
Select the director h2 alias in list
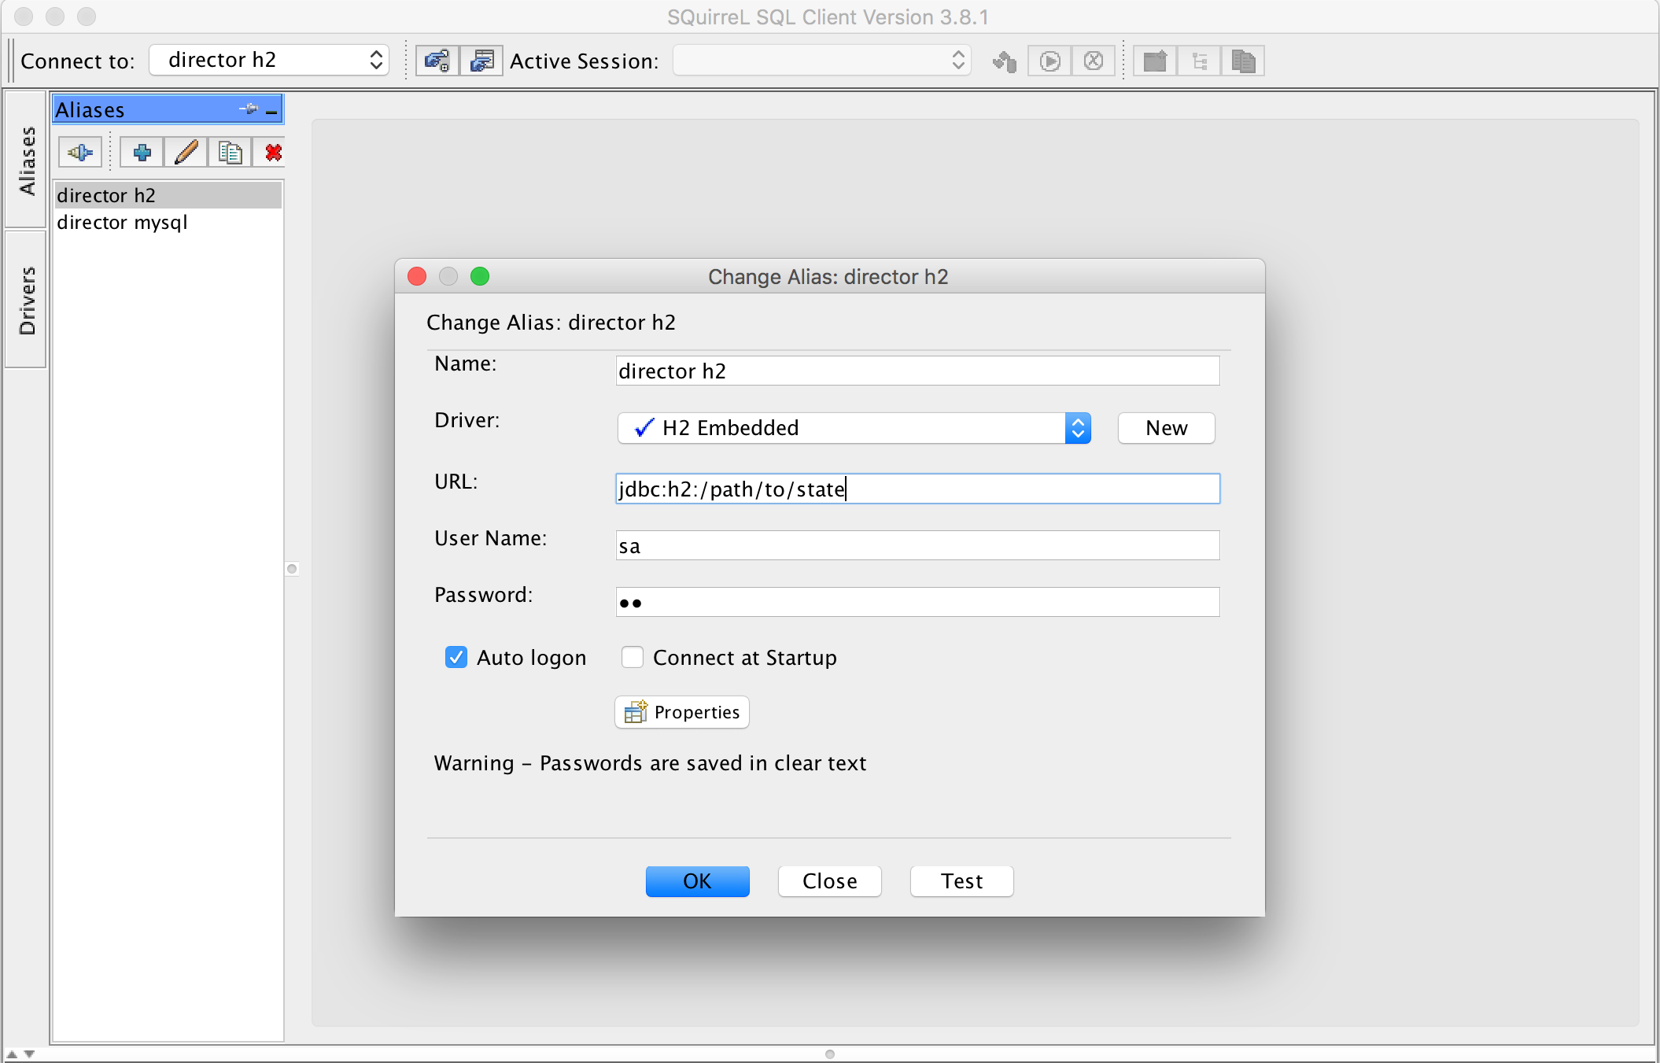[168, 195]
